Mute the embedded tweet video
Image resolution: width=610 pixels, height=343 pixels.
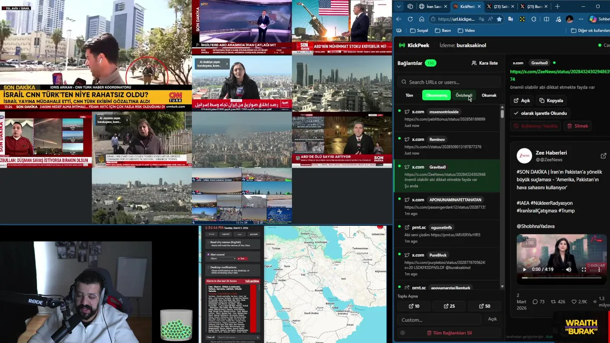[x=569, y=269]
